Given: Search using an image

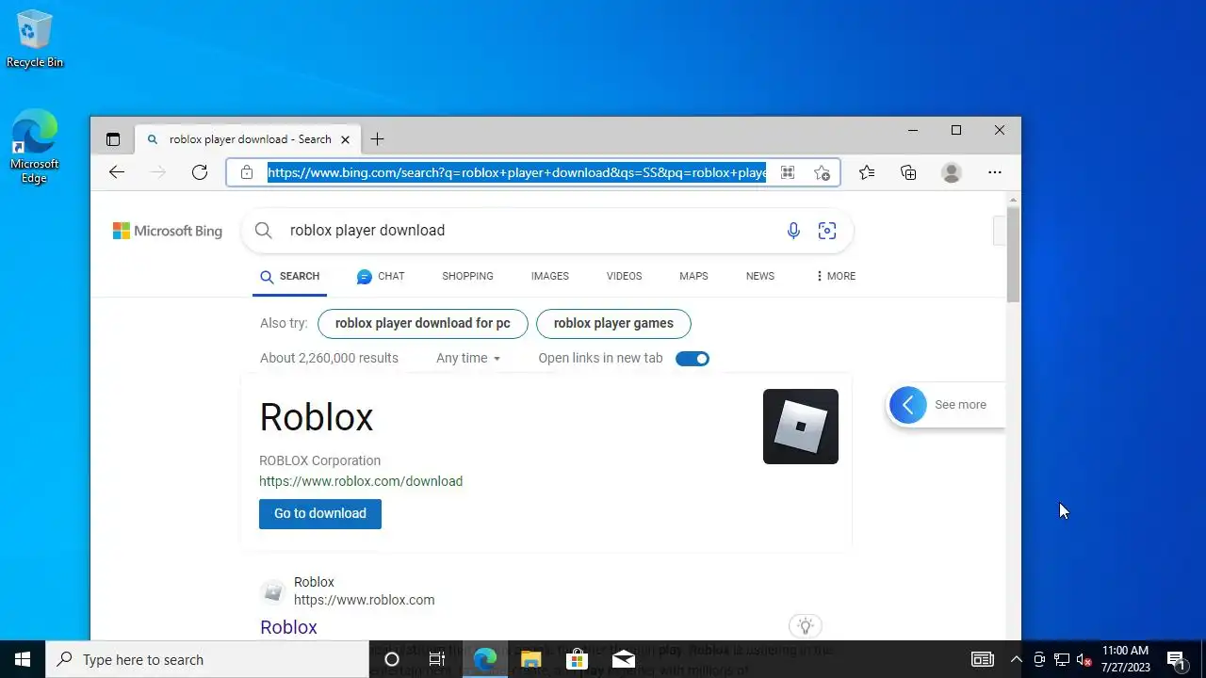Looking at the screenshot, I should tap(827, 231).
